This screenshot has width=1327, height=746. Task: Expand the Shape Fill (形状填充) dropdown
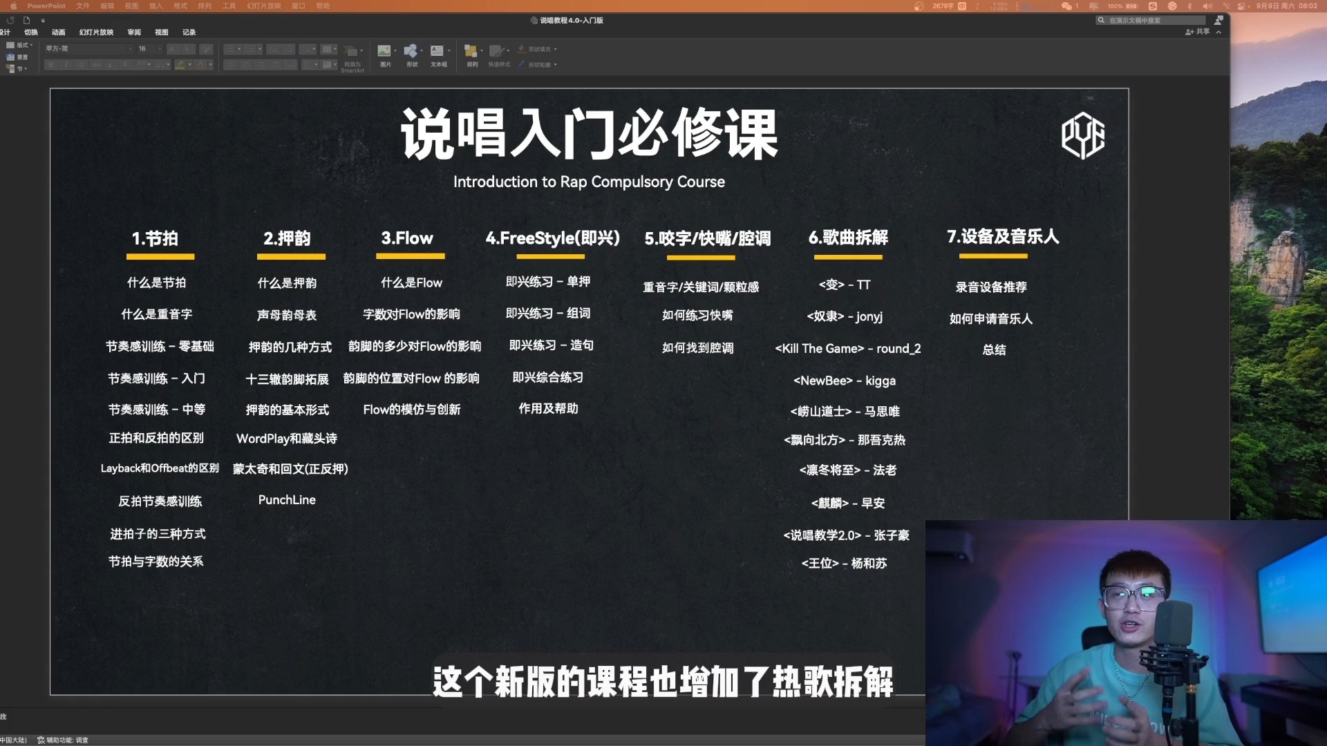click(x=555, y=49)
